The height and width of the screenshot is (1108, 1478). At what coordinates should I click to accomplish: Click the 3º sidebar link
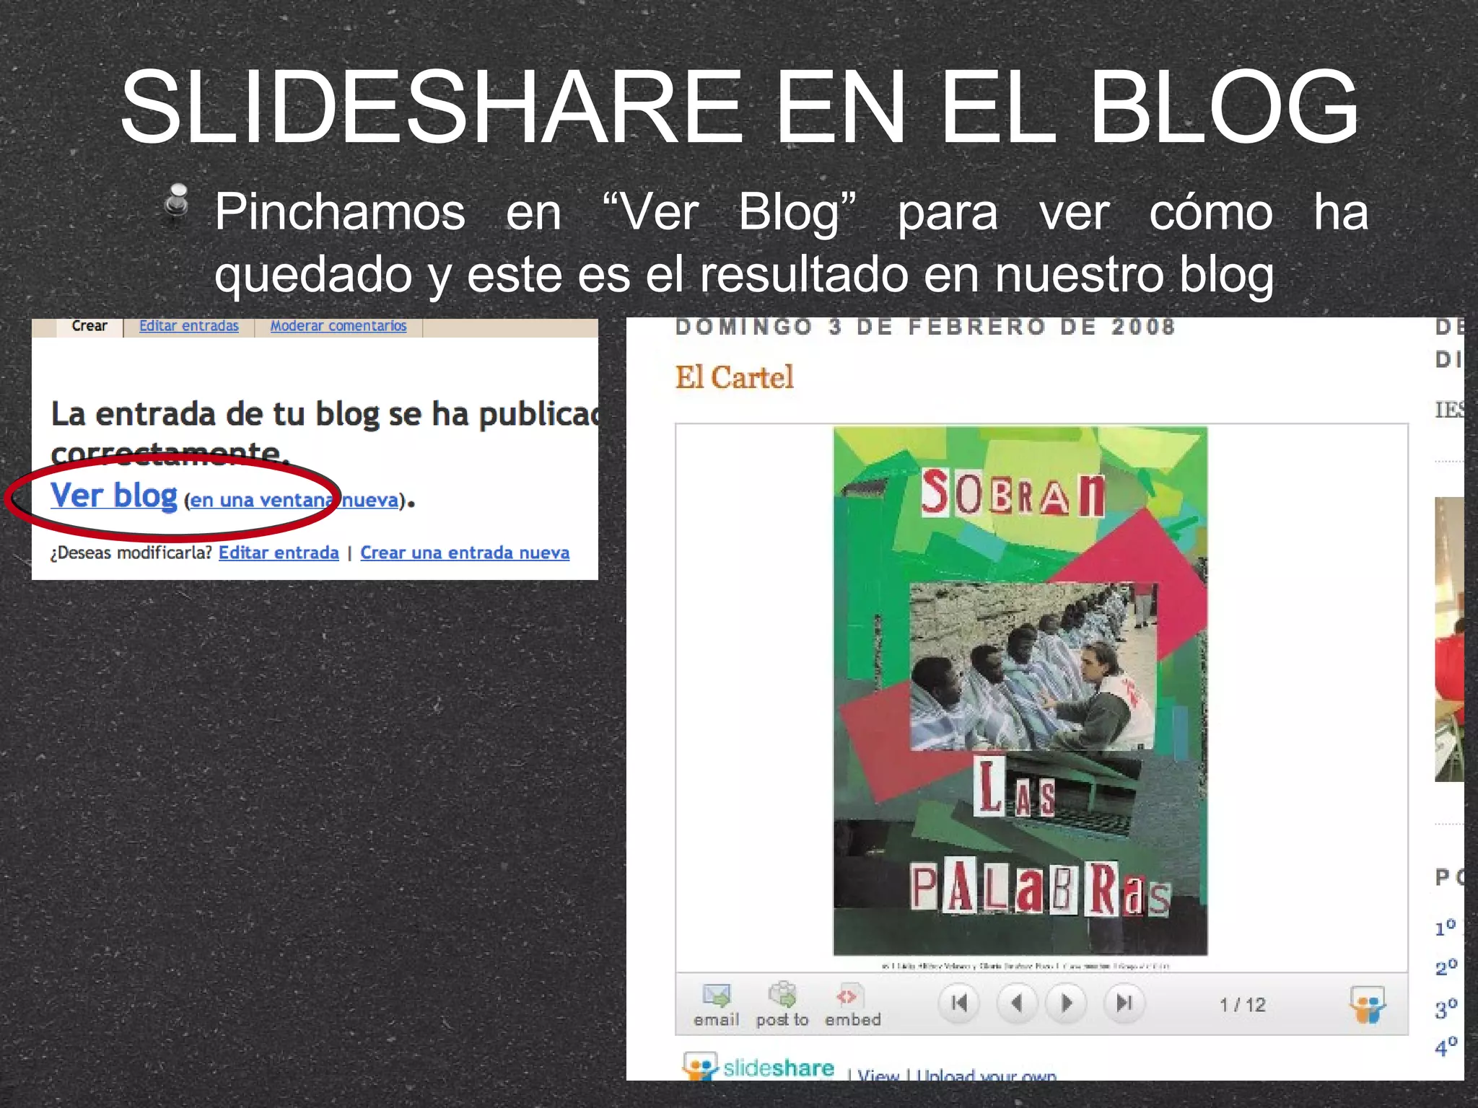click(1446, 1007)
